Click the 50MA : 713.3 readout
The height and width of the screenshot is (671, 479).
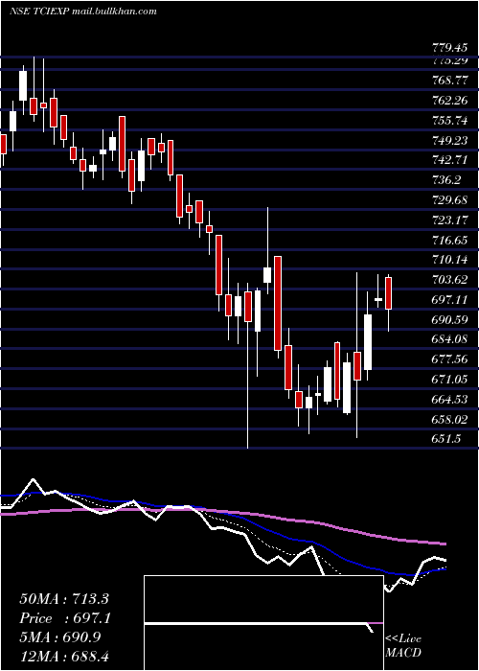[x=65, y=598]
